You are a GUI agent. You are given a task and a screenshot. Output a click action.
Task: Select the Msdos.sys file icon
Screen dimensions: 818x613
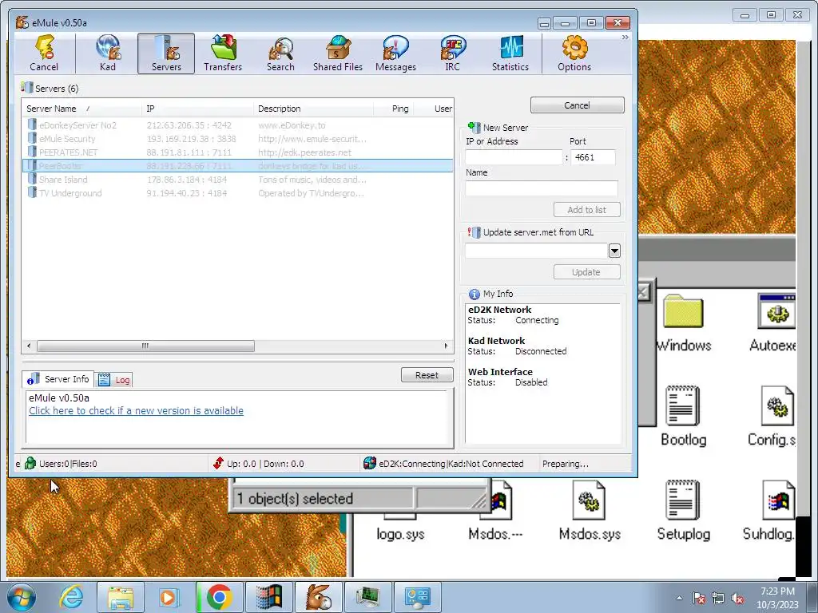(x=590, y=511)
